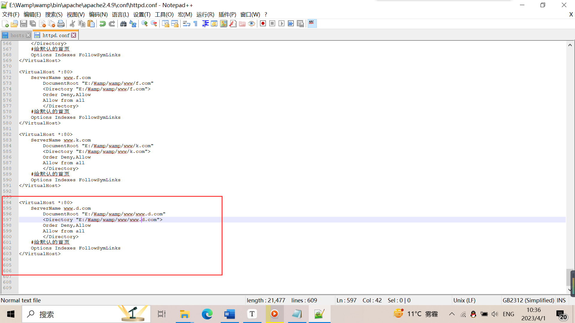Open the 插件(P) menu
Image resolution: width=575 pixels, height=323 pixels.
[x=227, y=14]
